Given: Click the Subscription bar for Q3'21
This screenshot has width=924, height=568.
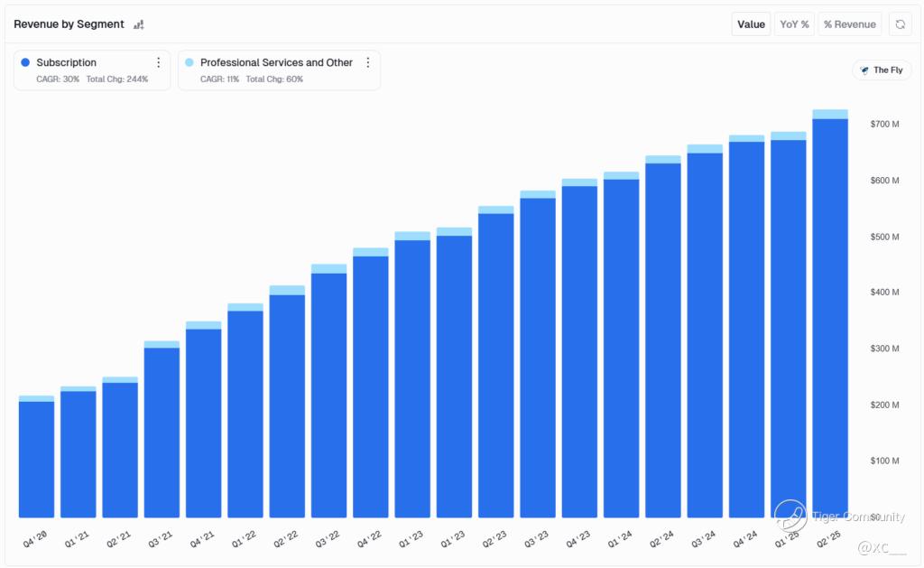Looking at the screenshot, I should click(x=162, y=433).
